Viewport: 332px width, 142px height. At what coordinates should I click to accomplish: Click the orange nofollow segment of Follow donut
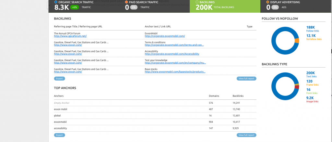[297, 41]
